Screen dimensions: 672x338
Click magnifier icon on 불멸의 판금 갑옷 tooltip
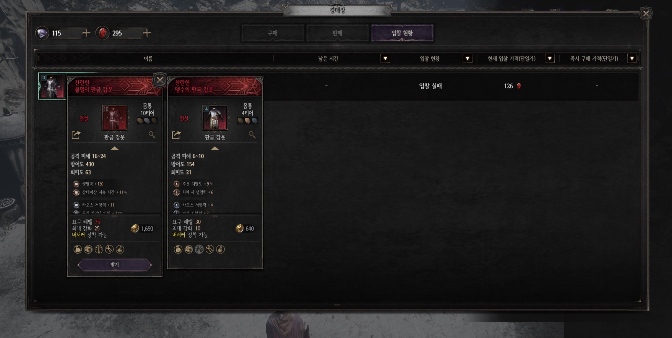(x=152, y=135)
